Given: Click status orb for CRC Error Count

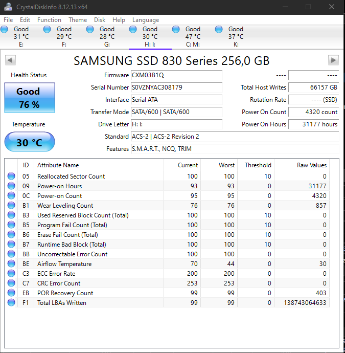Looking at the screenshot, I should 11,283.
